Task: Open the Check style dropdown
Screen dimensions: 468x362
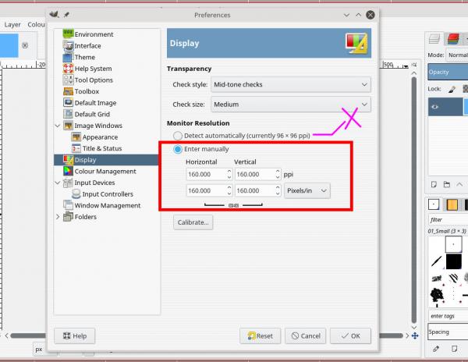Action: [x=291, y=84]
